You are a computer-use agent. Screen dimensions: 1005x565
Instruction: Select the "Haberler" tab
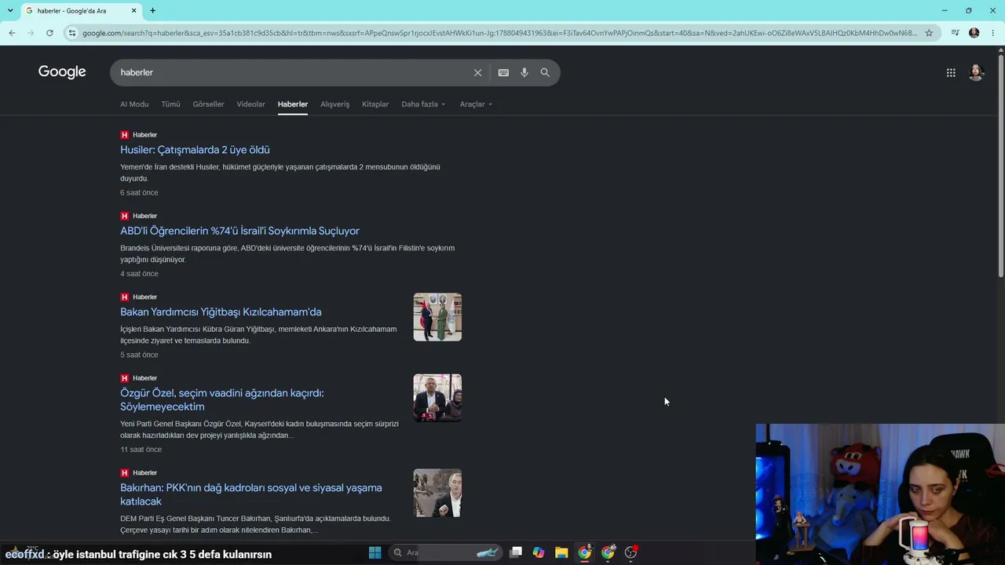pos(292,104)
